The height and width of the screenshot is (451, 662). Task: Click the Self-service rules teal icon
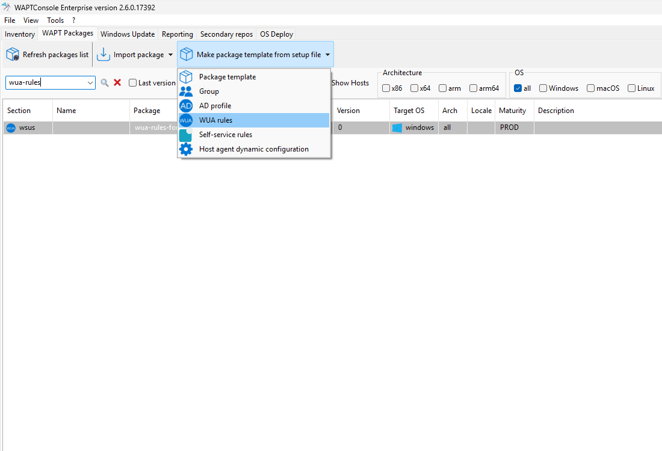click(x=186, y=135)
